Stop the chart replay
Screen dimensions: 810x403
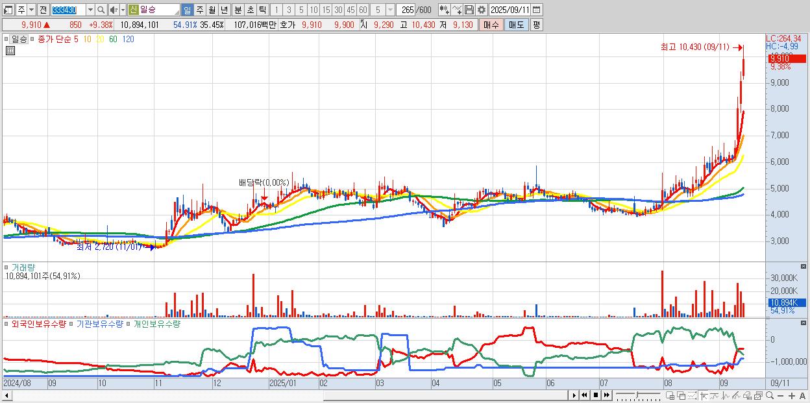pyautogui.click(x=595, y=395)
